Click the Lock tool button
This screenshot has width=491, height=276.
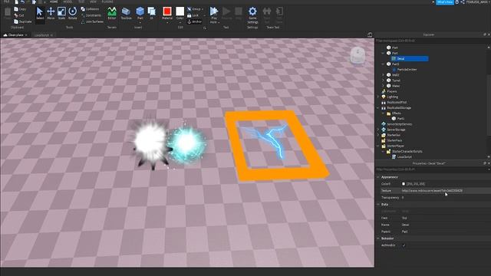point(193,15)
